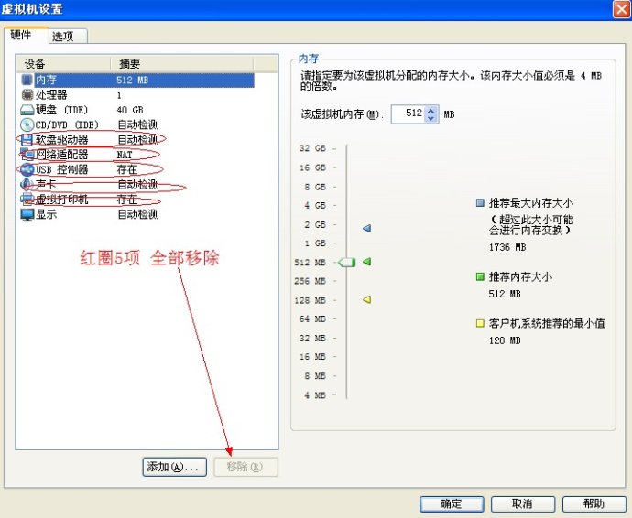Select the CD/DVD (IDE) row

[x=136, y=124]
